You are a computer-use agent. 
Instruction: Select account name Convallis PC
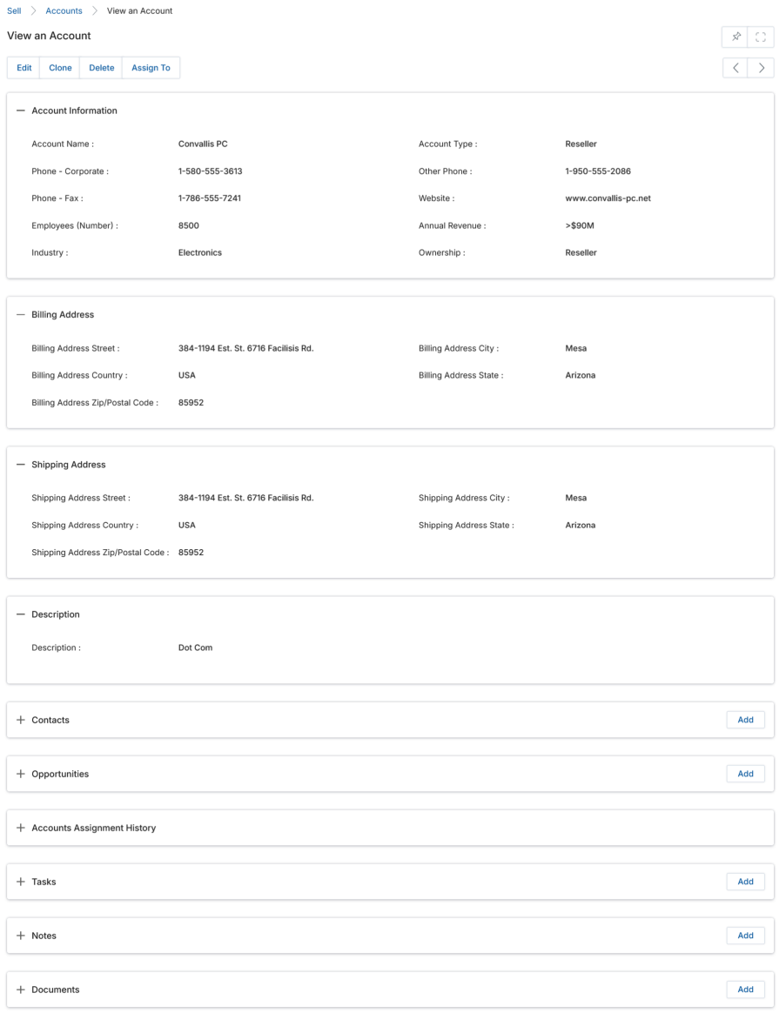[203, 144]
